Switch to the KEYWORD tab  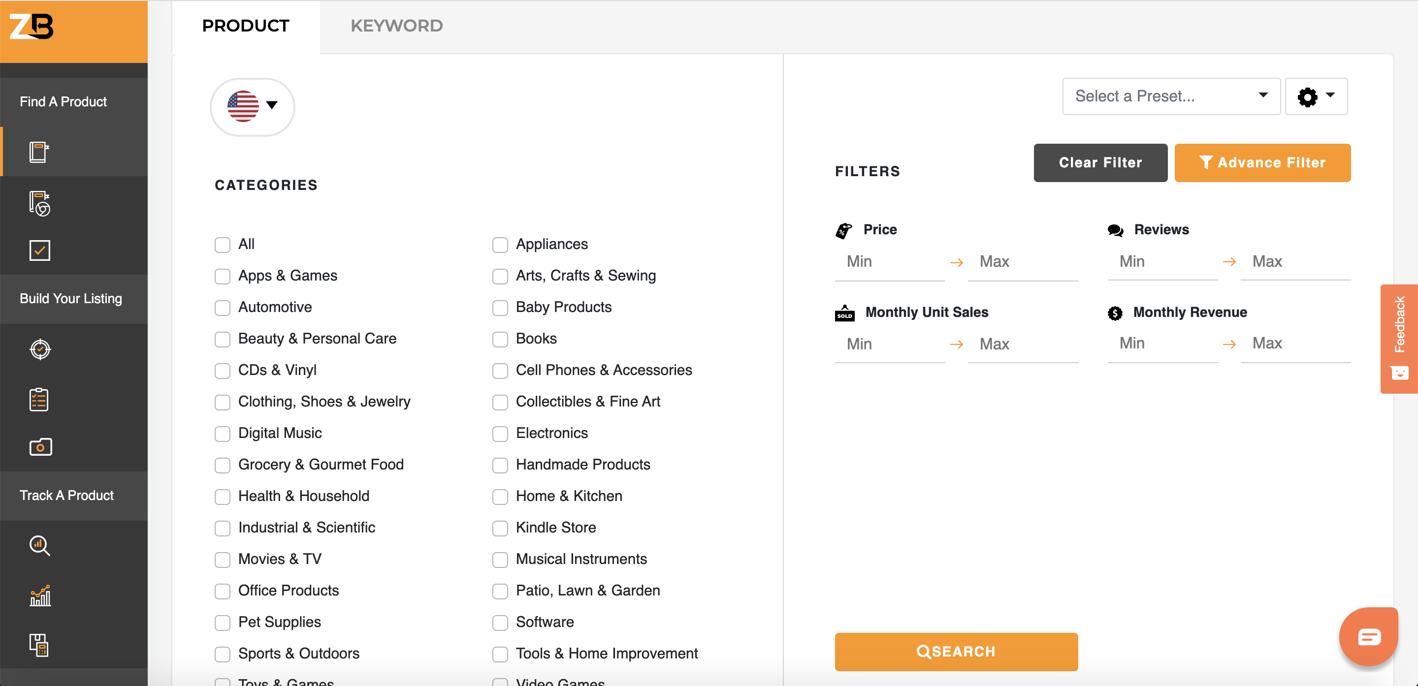(397, 25)
